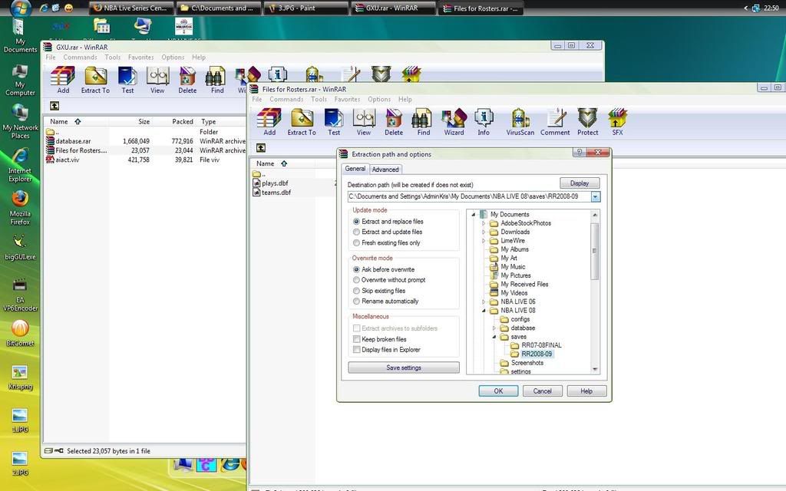Select Fresh existing files only option
Viewport: 786px width, 491px height.
click(x=387, y=243)
